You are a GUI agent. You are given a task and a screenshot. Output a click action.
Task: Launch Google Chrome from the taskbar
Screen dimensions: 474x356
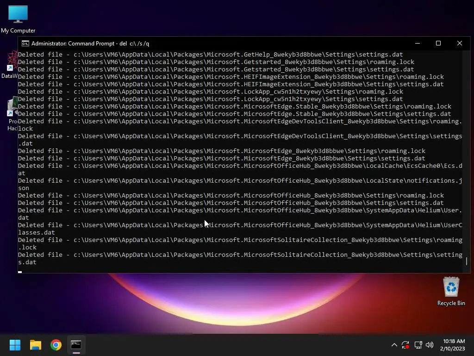pos(56,345)
